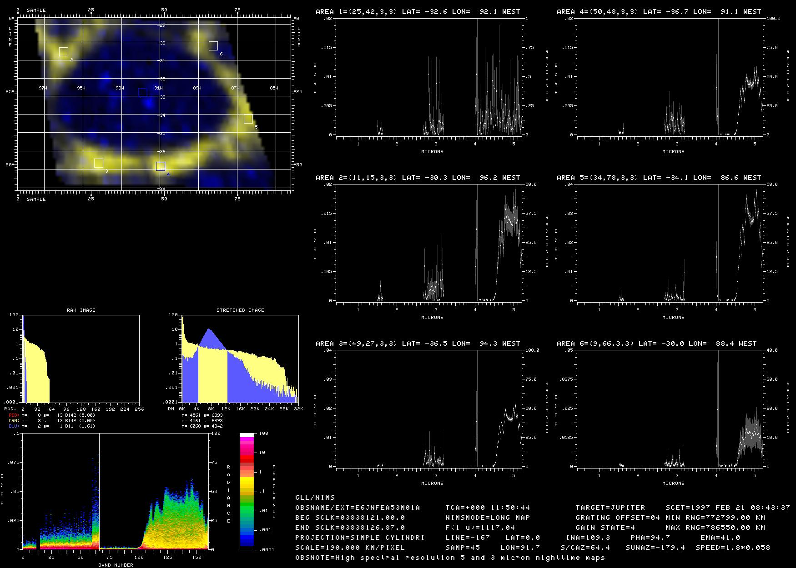Click the band number density plot
This screenshot has width=796, height=568.
(x=115, y=491)
